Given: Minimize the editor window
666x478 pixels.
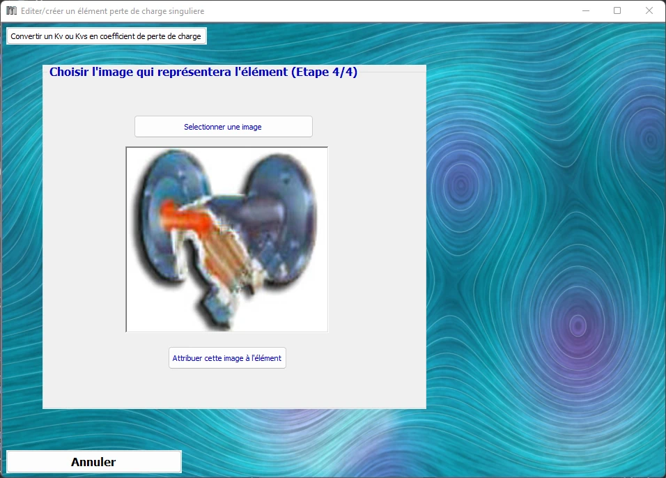Looking at the screenshot, I should click(586, 10).
